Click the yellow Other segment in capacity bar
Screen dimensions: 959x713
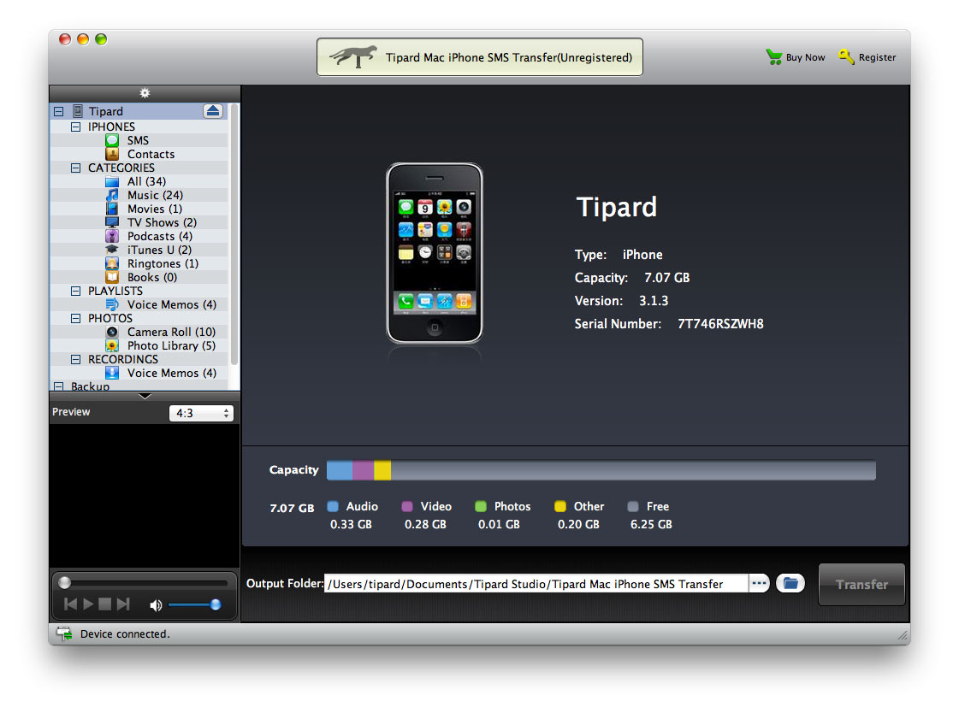pos(382,470)
